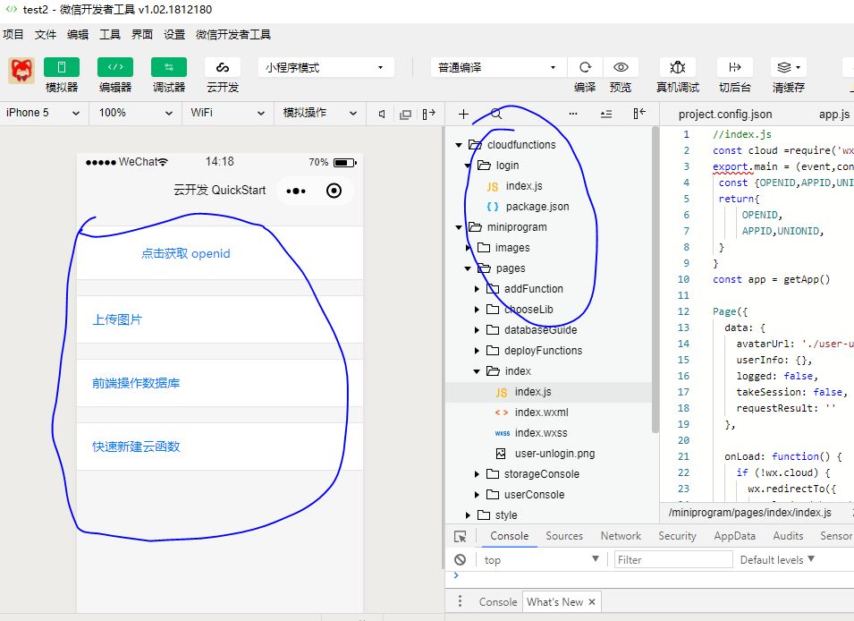
Task: Expand the userConsole folder
Action: tap(477, 495)
